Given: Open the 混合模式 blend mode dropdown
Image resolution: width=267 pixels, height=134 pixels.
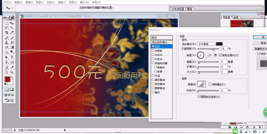Looking at the screenshot, I should coord(206,44).
